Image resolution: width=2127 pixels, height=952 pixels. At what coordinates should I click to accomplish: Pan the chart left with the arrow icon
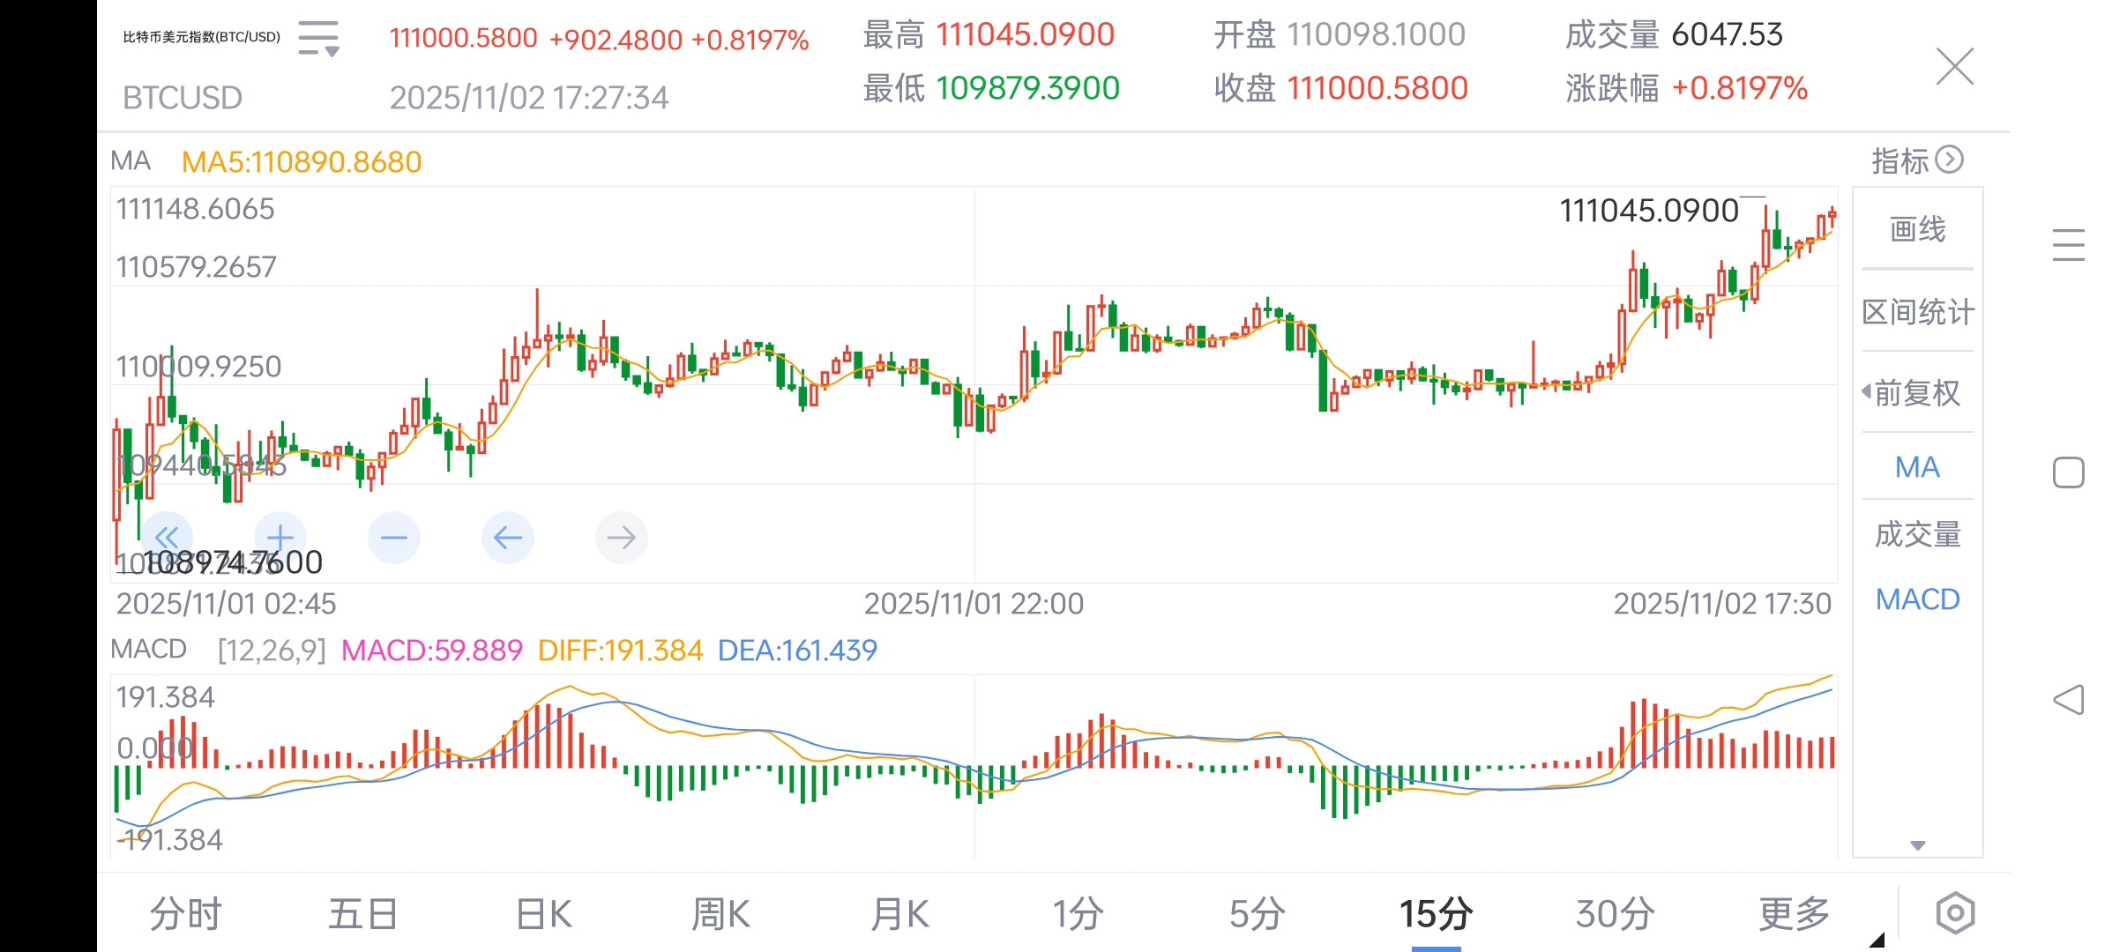pyautogui.click(x=507, y=537)
